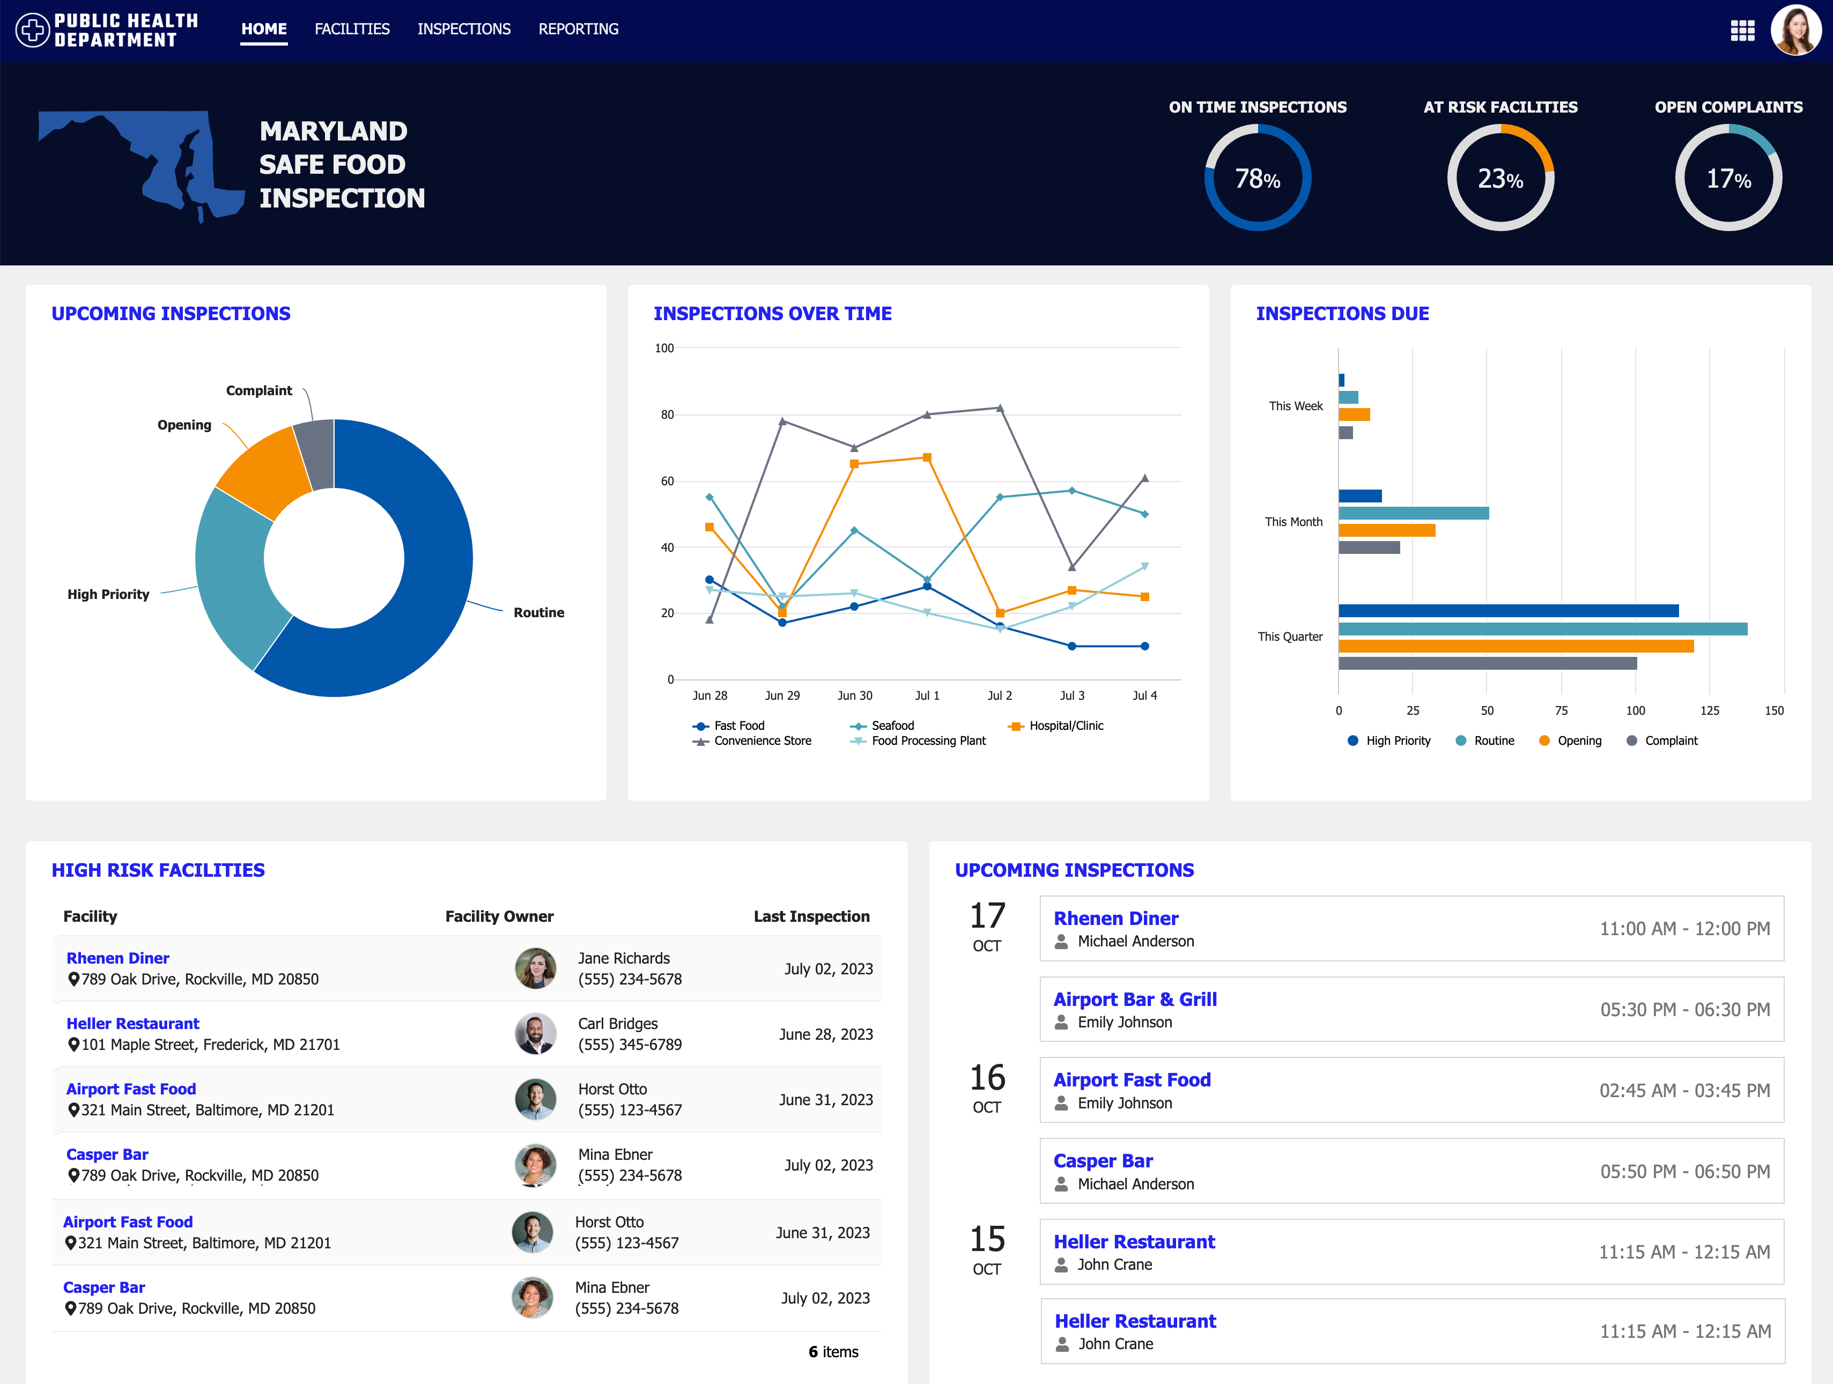Open Rhenen Diner in High Risk Facilities table
The image size is (1833, 1384).
point(117,958)
